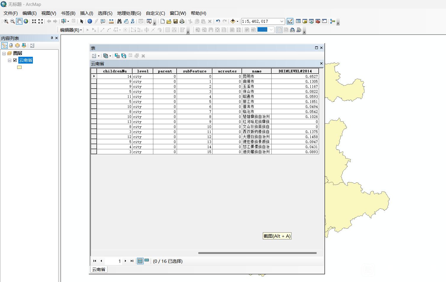Toggle Show all records view button
Viewport: 446px width, 282px height.
[x=140, y=261]
